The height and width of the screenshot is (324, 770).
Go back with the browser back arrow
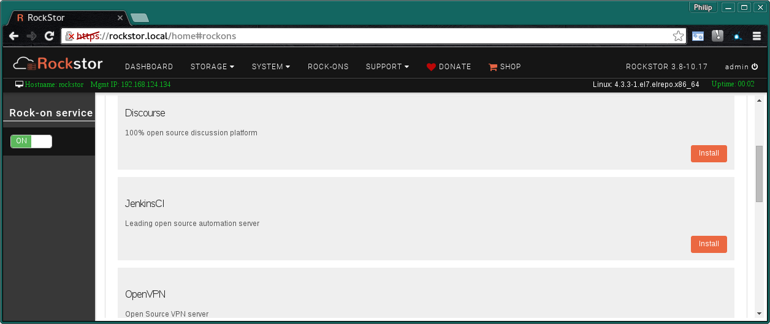pyautogui.click(x=14, y=36)
